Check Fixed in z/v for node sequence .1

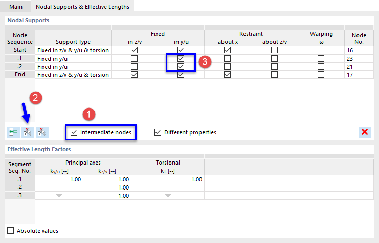(x=135, y=59)
